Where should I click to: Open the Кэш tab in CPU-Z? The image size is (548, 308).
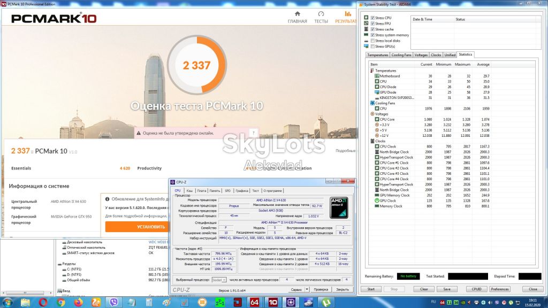click(189, 191)
